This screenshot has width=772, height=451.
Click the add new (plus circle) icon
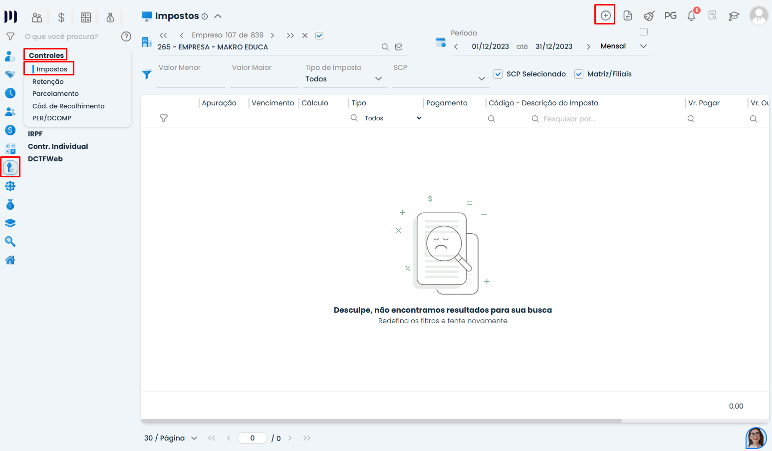[605, 15]
